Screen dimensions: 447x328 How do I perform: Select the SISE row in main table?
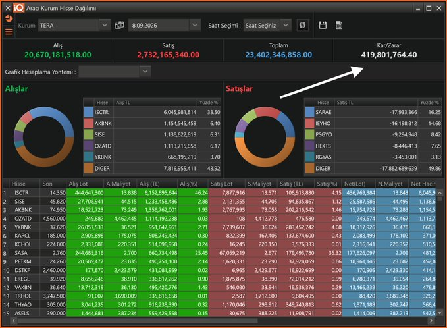[x=219, y=202]
